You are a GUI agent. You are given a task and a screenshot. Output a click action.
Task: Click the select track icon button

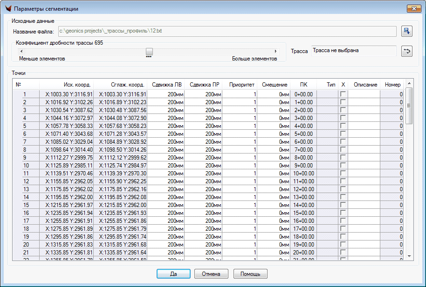pyautogui.click(x=406, y=51)
